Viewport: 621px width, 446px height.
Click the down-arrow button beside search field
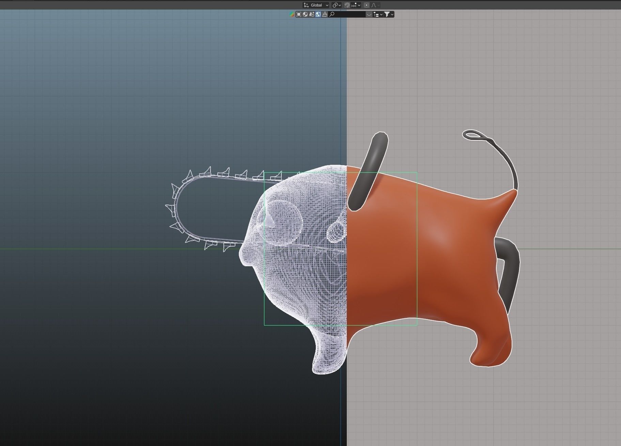tap(369, 14)
